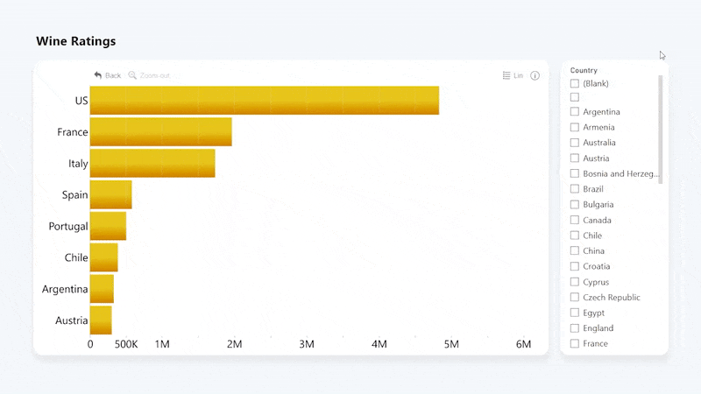Enable the Egypt filter checkbox
Screen dimensions: 701x394
point(575,313)
